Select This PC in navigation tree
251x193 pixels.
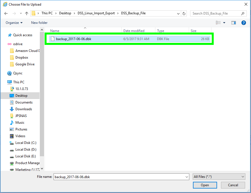click(19, 82)
